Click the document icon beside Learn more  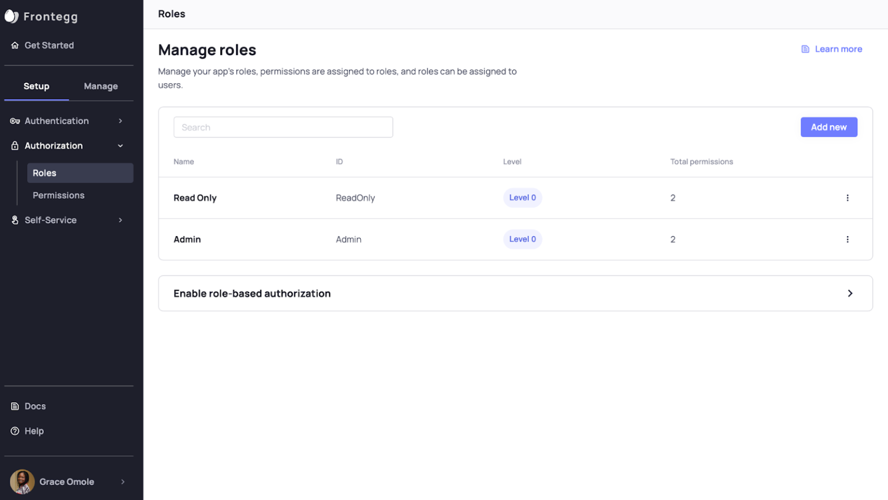pyautogui.click(x=805, y=48)
